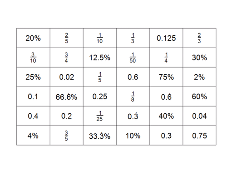Click the 33.3 recurring percent cell
The width and height of the screenshot is (227, 175).
100,136
